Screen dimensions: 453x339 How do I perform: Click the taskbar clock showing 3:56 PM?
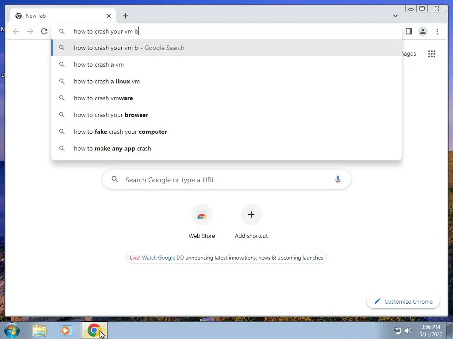point(430,331)
